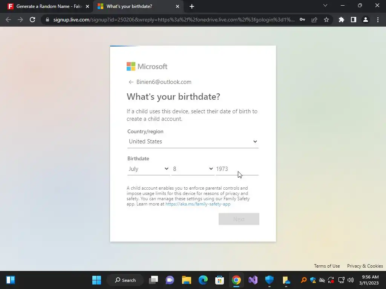Open the family-safety-app link
The height and width of the screenshot is (289, 386).
198,204
